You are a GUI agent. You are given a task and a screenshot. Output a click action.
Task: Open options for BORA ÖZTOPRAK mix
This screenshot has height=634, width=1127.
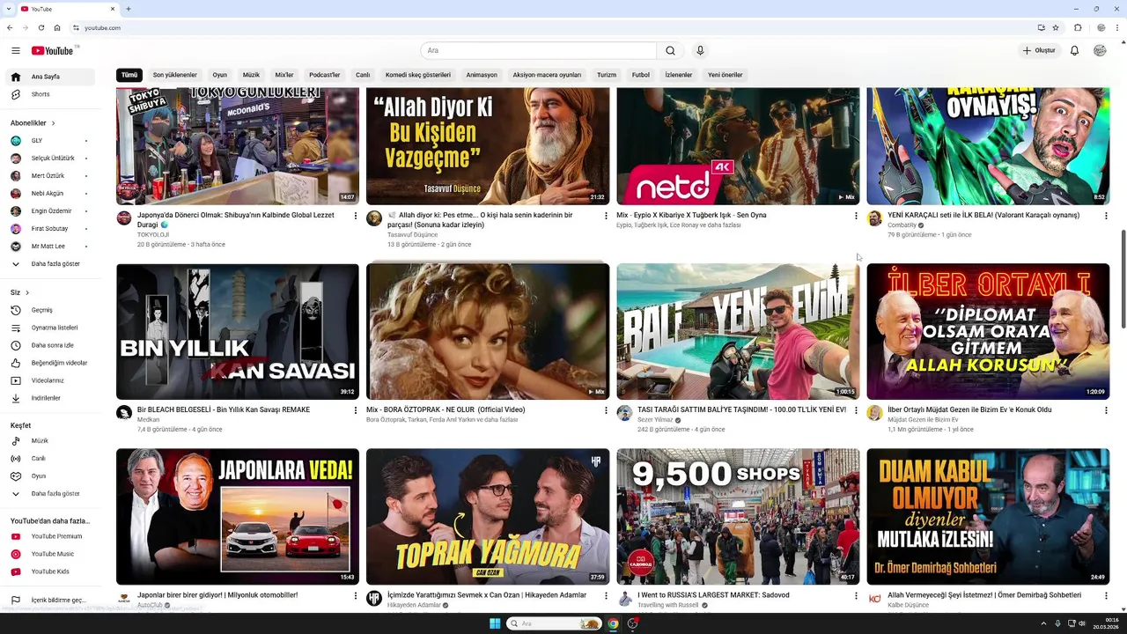[606, 410]
